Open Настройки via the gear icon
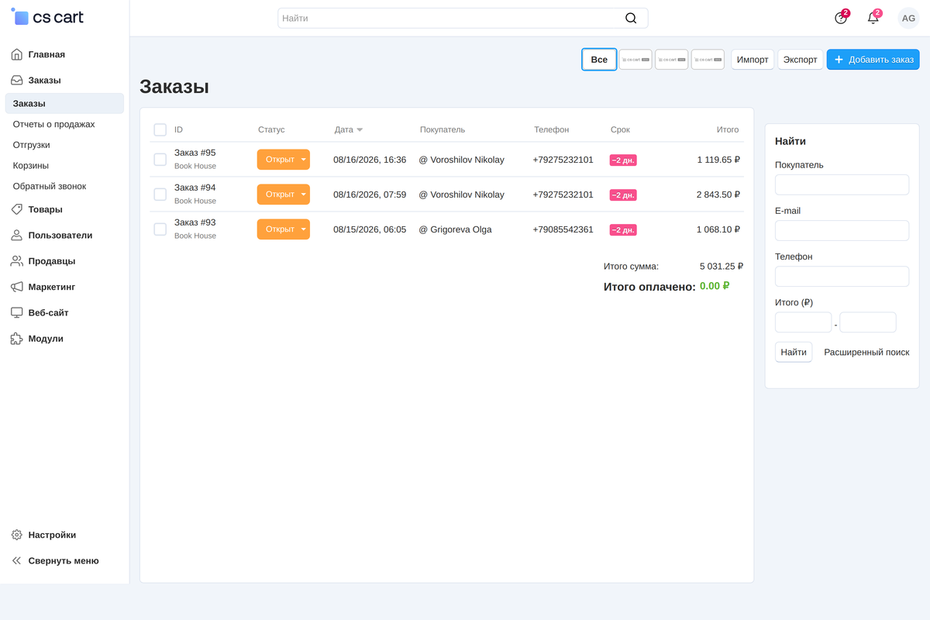 (x=16, y=535)
